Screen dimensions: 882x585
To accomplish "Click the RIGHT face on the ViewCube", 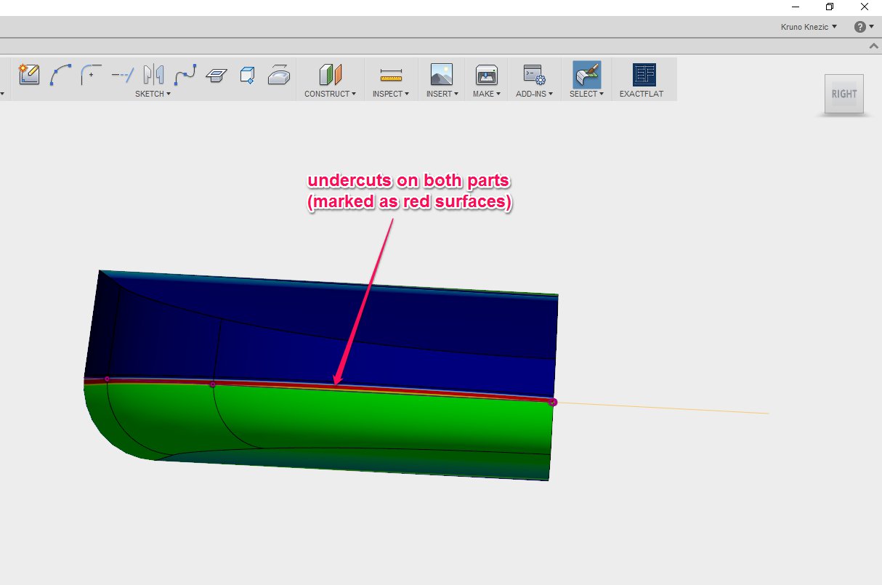I will 843,94.
